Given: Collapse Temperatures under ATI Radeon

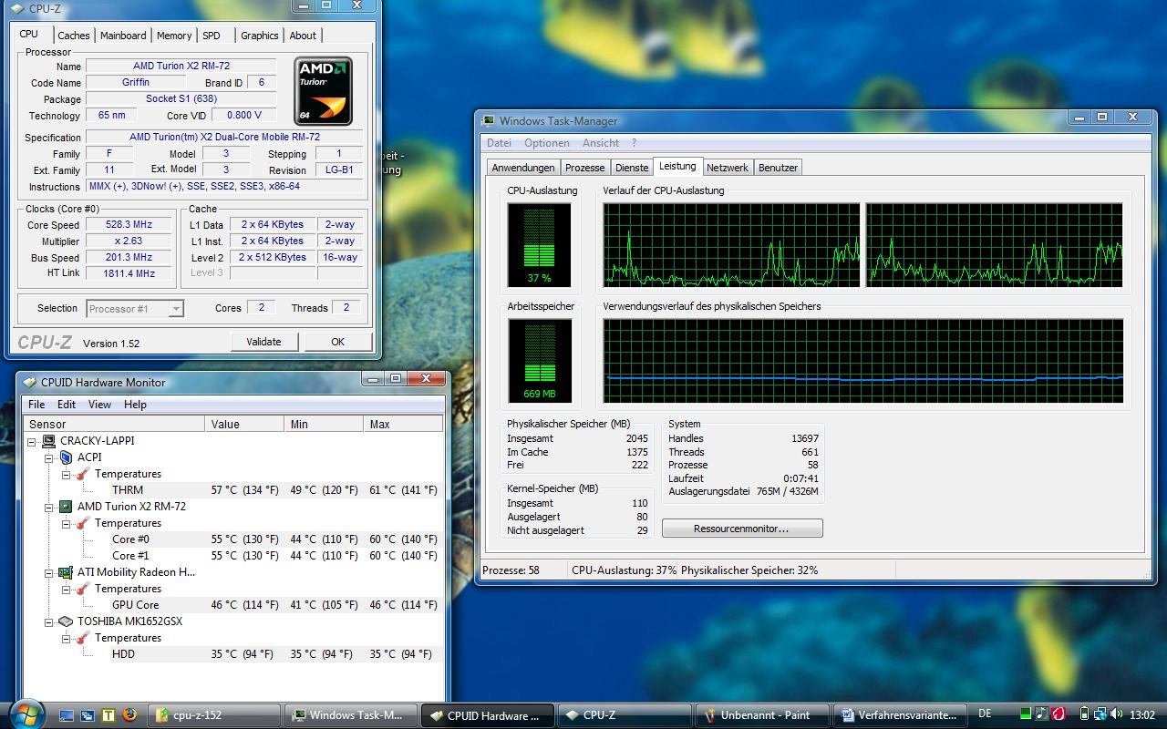Looking at the screenshot, I should point(67,589).
